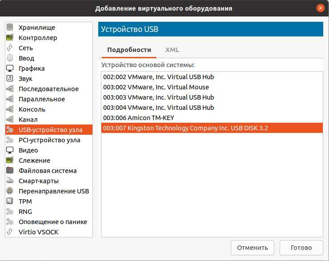Select 003:007 Kingston USB DISK 3.2
Image resolution: width=329 pixels, height=261 pixels.
(212, 128)
